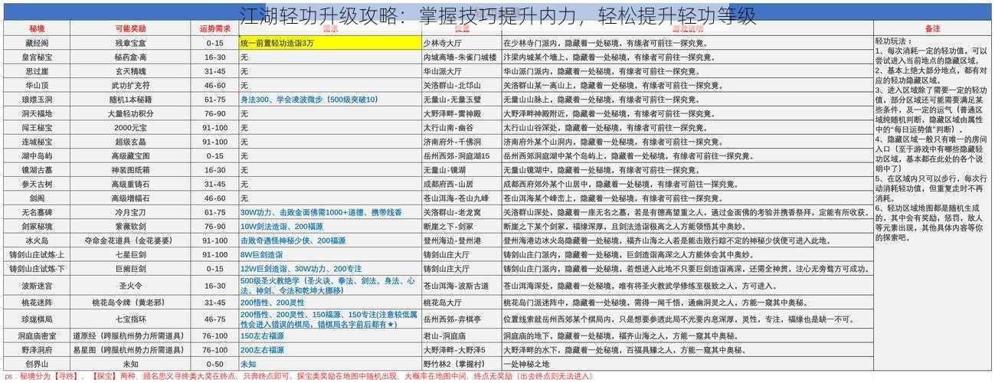Click reward cell 大量轻功积分

point(131,113)
